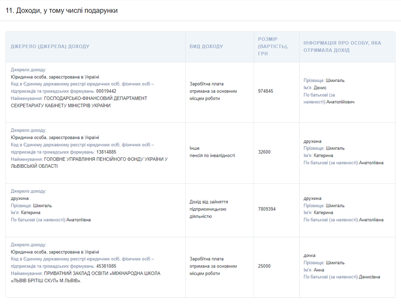
Task: Click the registry code 00019442
Action: (106, 91)
